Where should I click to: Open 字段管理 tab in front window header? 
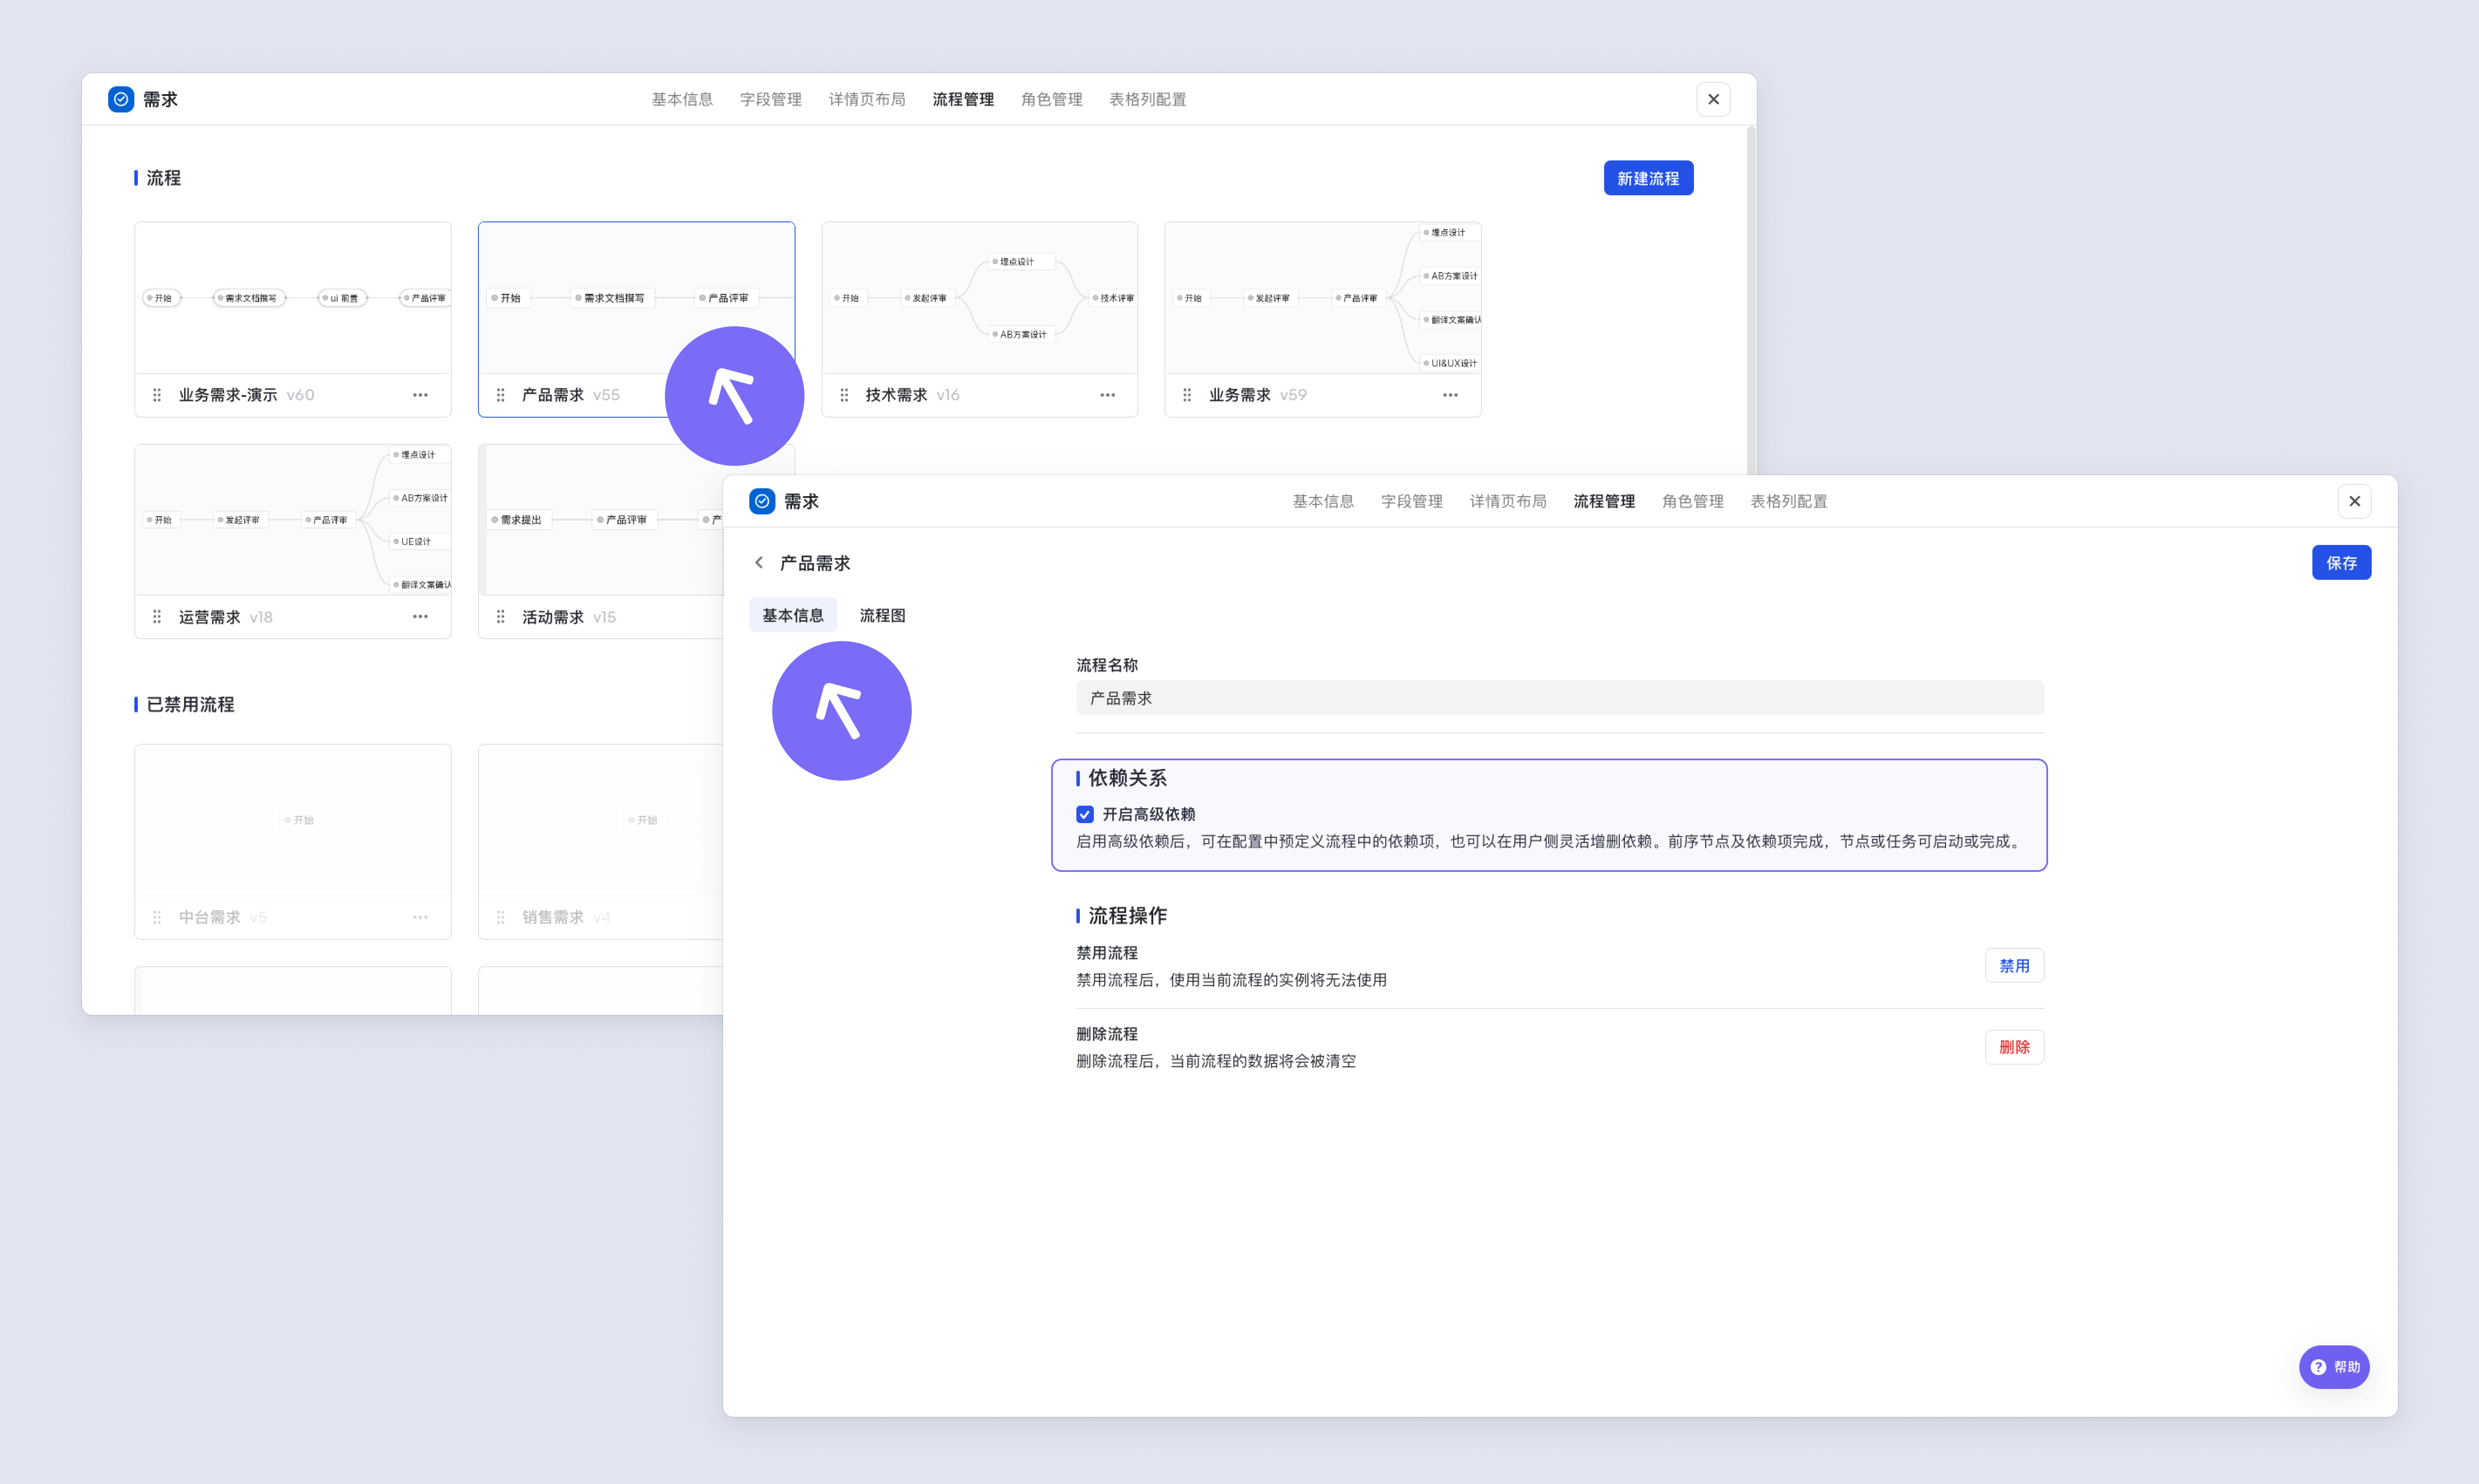(1413, 501)
